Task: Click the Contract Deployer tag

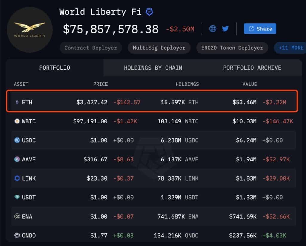Action: (x=91, y=48)
